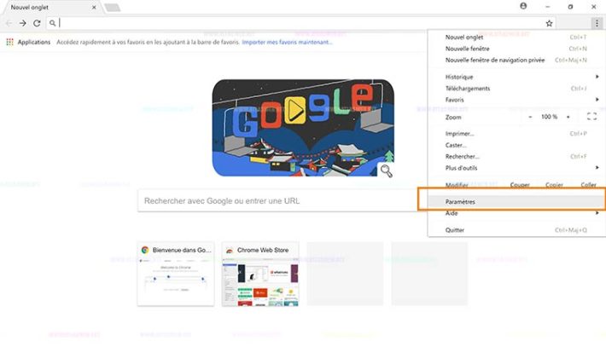Open Paramètres from the menu

pos(461,202)
